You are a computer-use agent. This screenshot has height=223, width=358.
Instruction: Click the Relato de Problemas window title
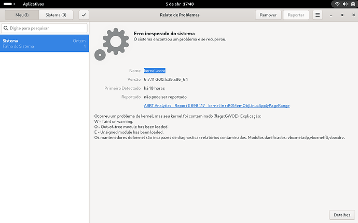click(180, 15)
